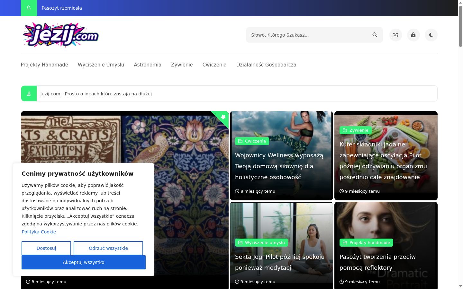463x289 pixels.
Task: Toggle dark mode with moon icon
Action: click(x=431, y=35)
